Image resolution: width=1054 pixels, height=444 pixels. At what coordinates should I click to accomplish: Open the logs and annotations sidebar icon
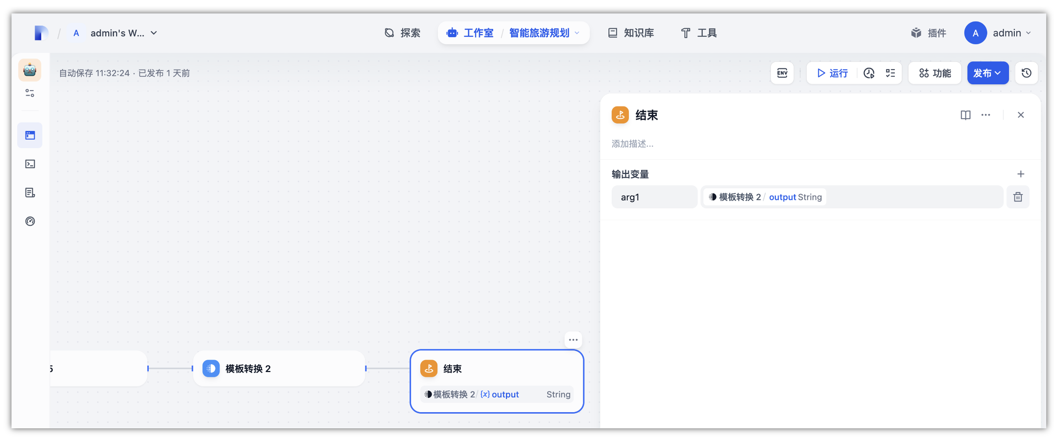coord(30,193)
